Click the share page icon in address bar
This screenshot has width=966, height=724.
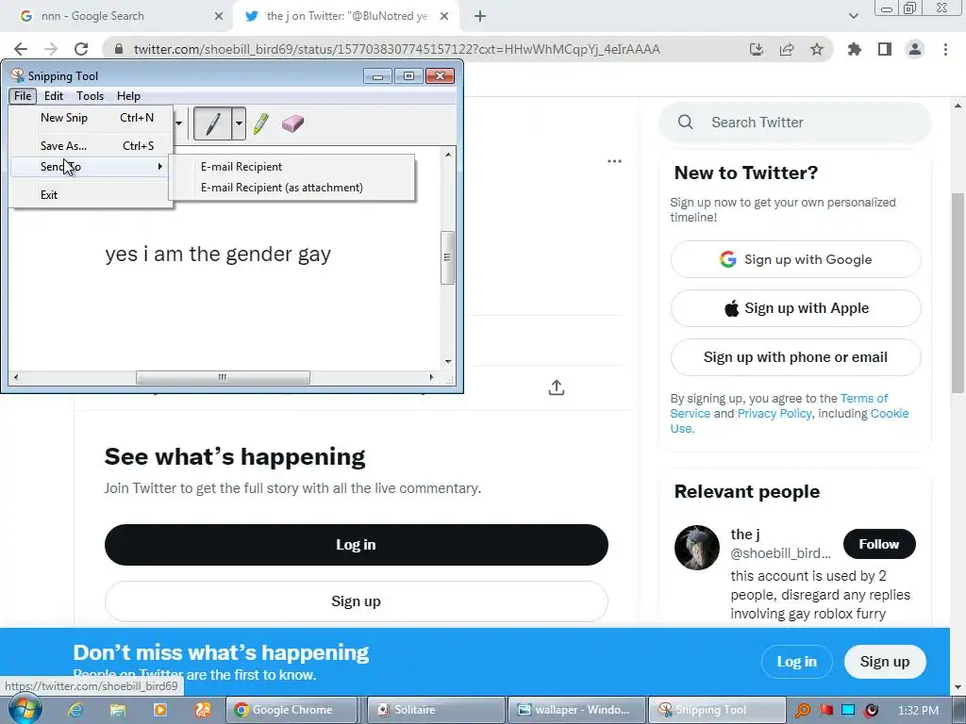(x=787, y=49)
